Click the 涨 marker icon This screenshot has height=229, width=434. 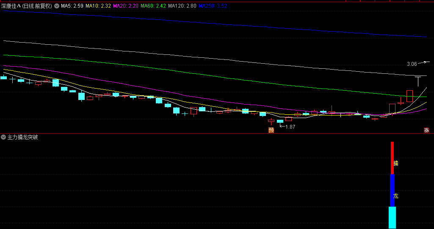tap(426, 130)
